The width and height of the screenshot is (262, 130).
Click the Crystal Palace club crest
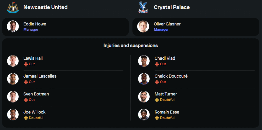tap(143, 7)
